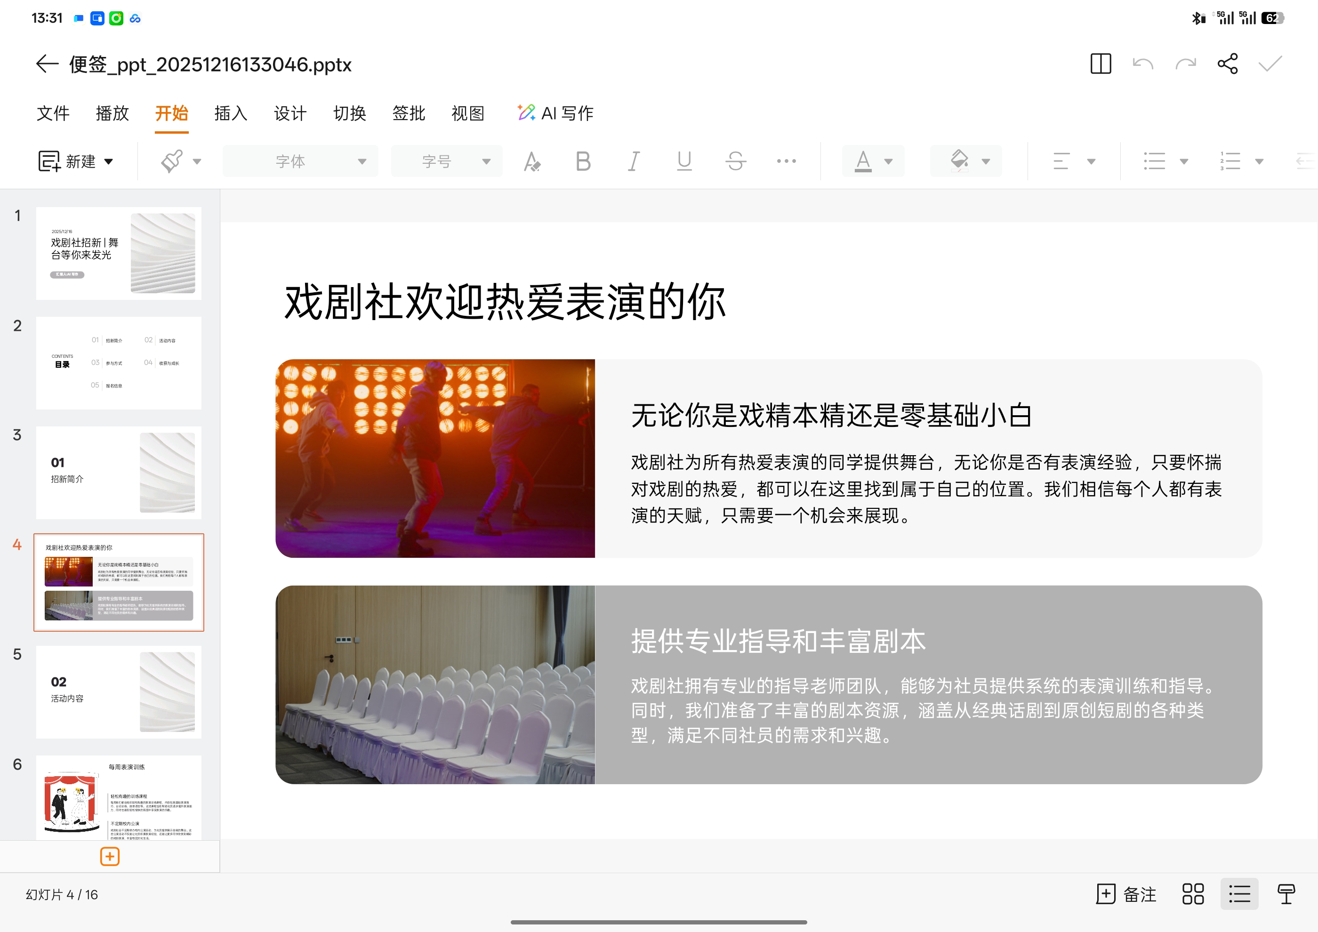The width and height of the screenshot is (1318, 932).
Task: Select the format painter brush tool
Action: click(x=172, y=161)
